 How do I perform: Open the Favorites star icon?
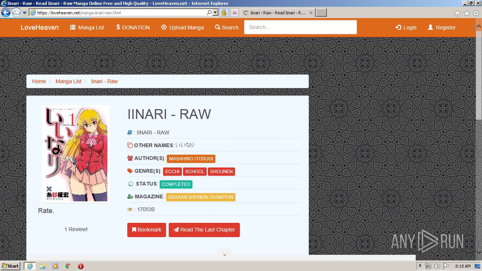point(467,13)
